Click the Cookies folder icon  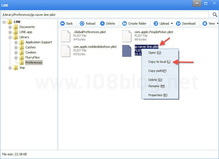click(x=22, y=53)
